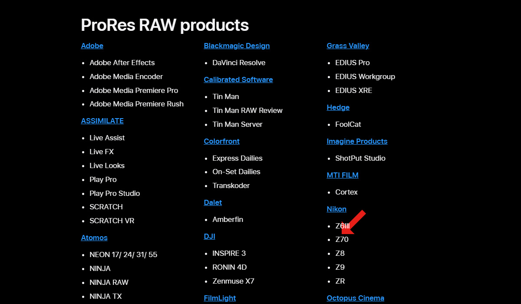Click the 'Cortex' list item
Screen dimensions: 521x304
(346, 192)
